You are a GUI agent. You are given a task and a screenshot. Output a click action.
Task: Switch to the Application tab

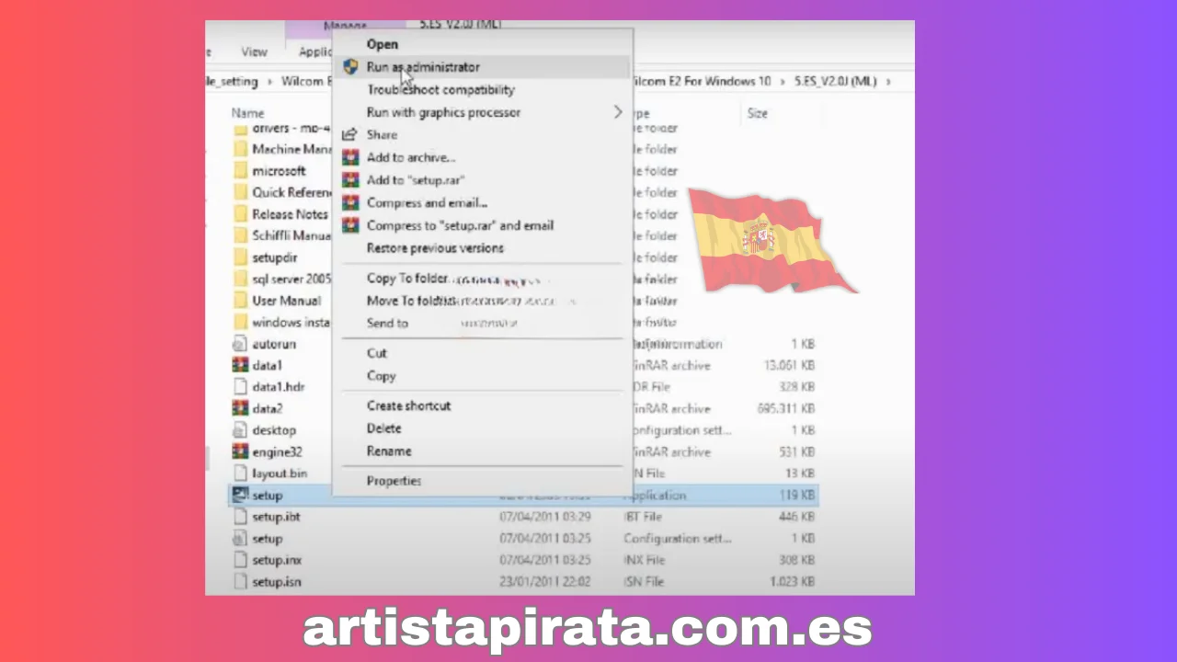(x=315, y=51)
